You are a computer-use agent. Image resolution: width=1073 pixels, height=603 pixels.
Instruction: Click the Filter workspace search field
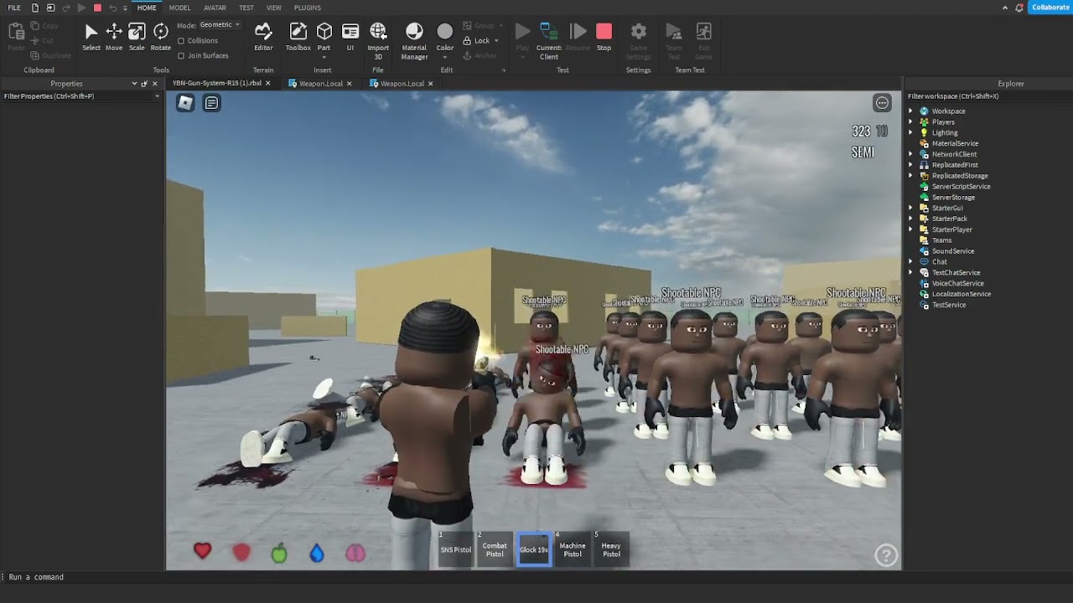[x=989, y=96]
